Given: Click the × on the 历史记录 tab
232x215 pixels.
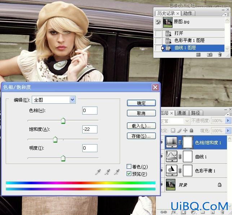Looking at the screenshot, I should click(x=178, y=14).
